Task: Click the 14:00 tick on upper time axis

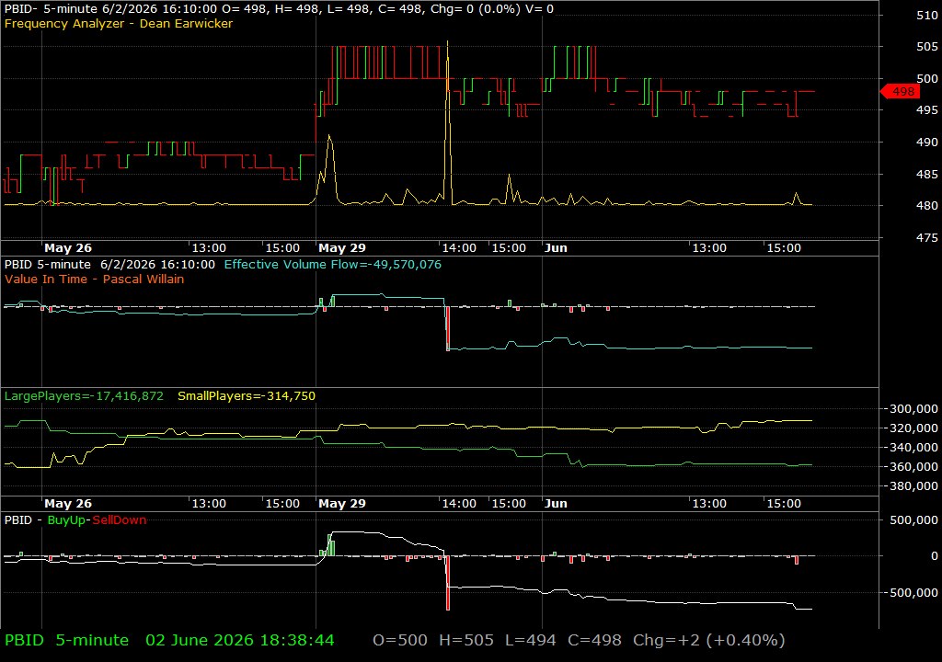Action: 459,248
